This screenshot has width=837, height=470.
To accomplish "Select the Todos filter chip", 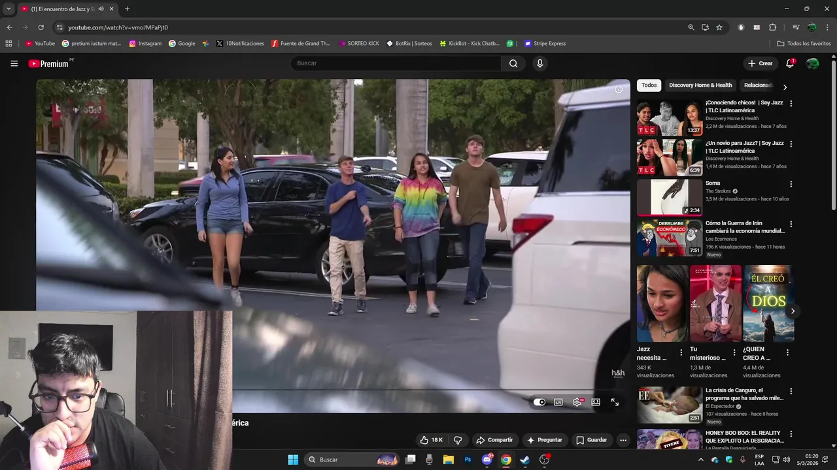I will point(649,86).
